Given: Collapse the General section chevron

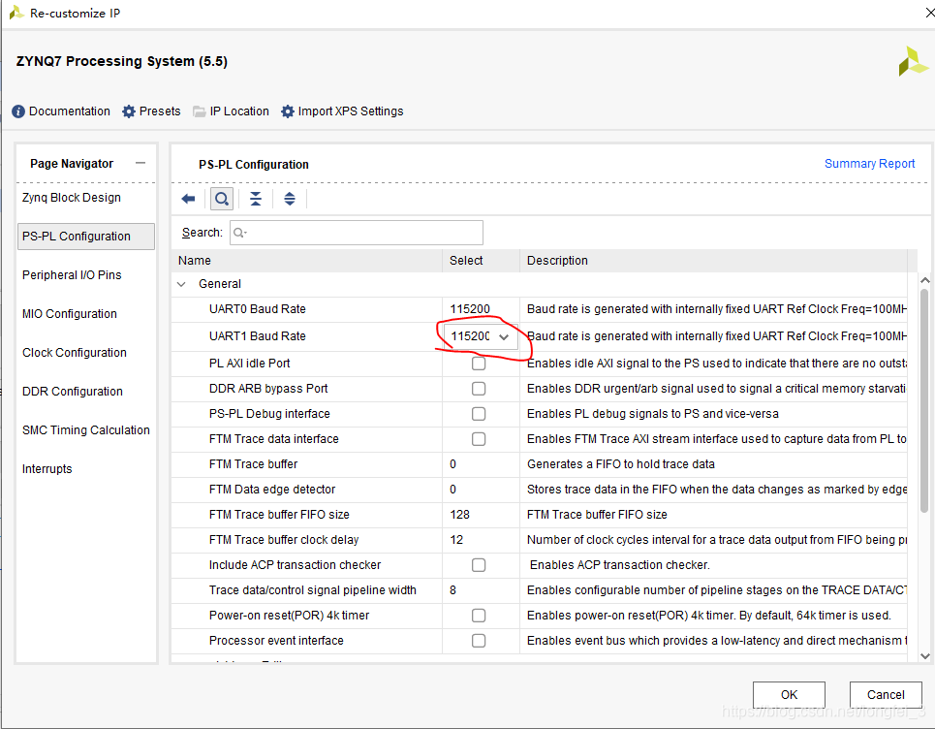Looking at the screenshot, I should click(x=181, y=284).
